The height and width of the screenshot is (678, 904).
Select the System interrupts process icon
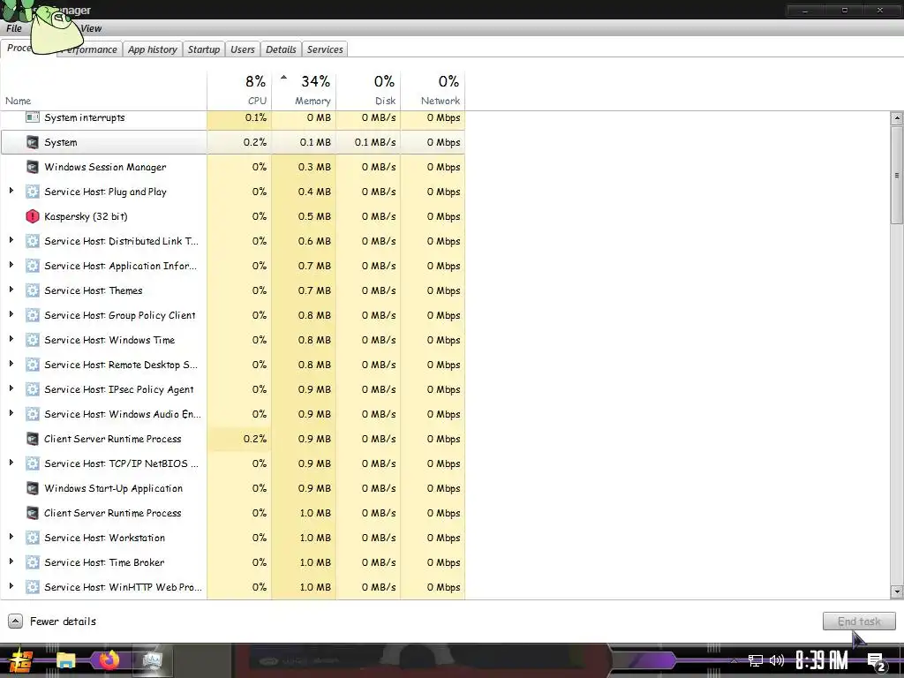pos(33,117)
